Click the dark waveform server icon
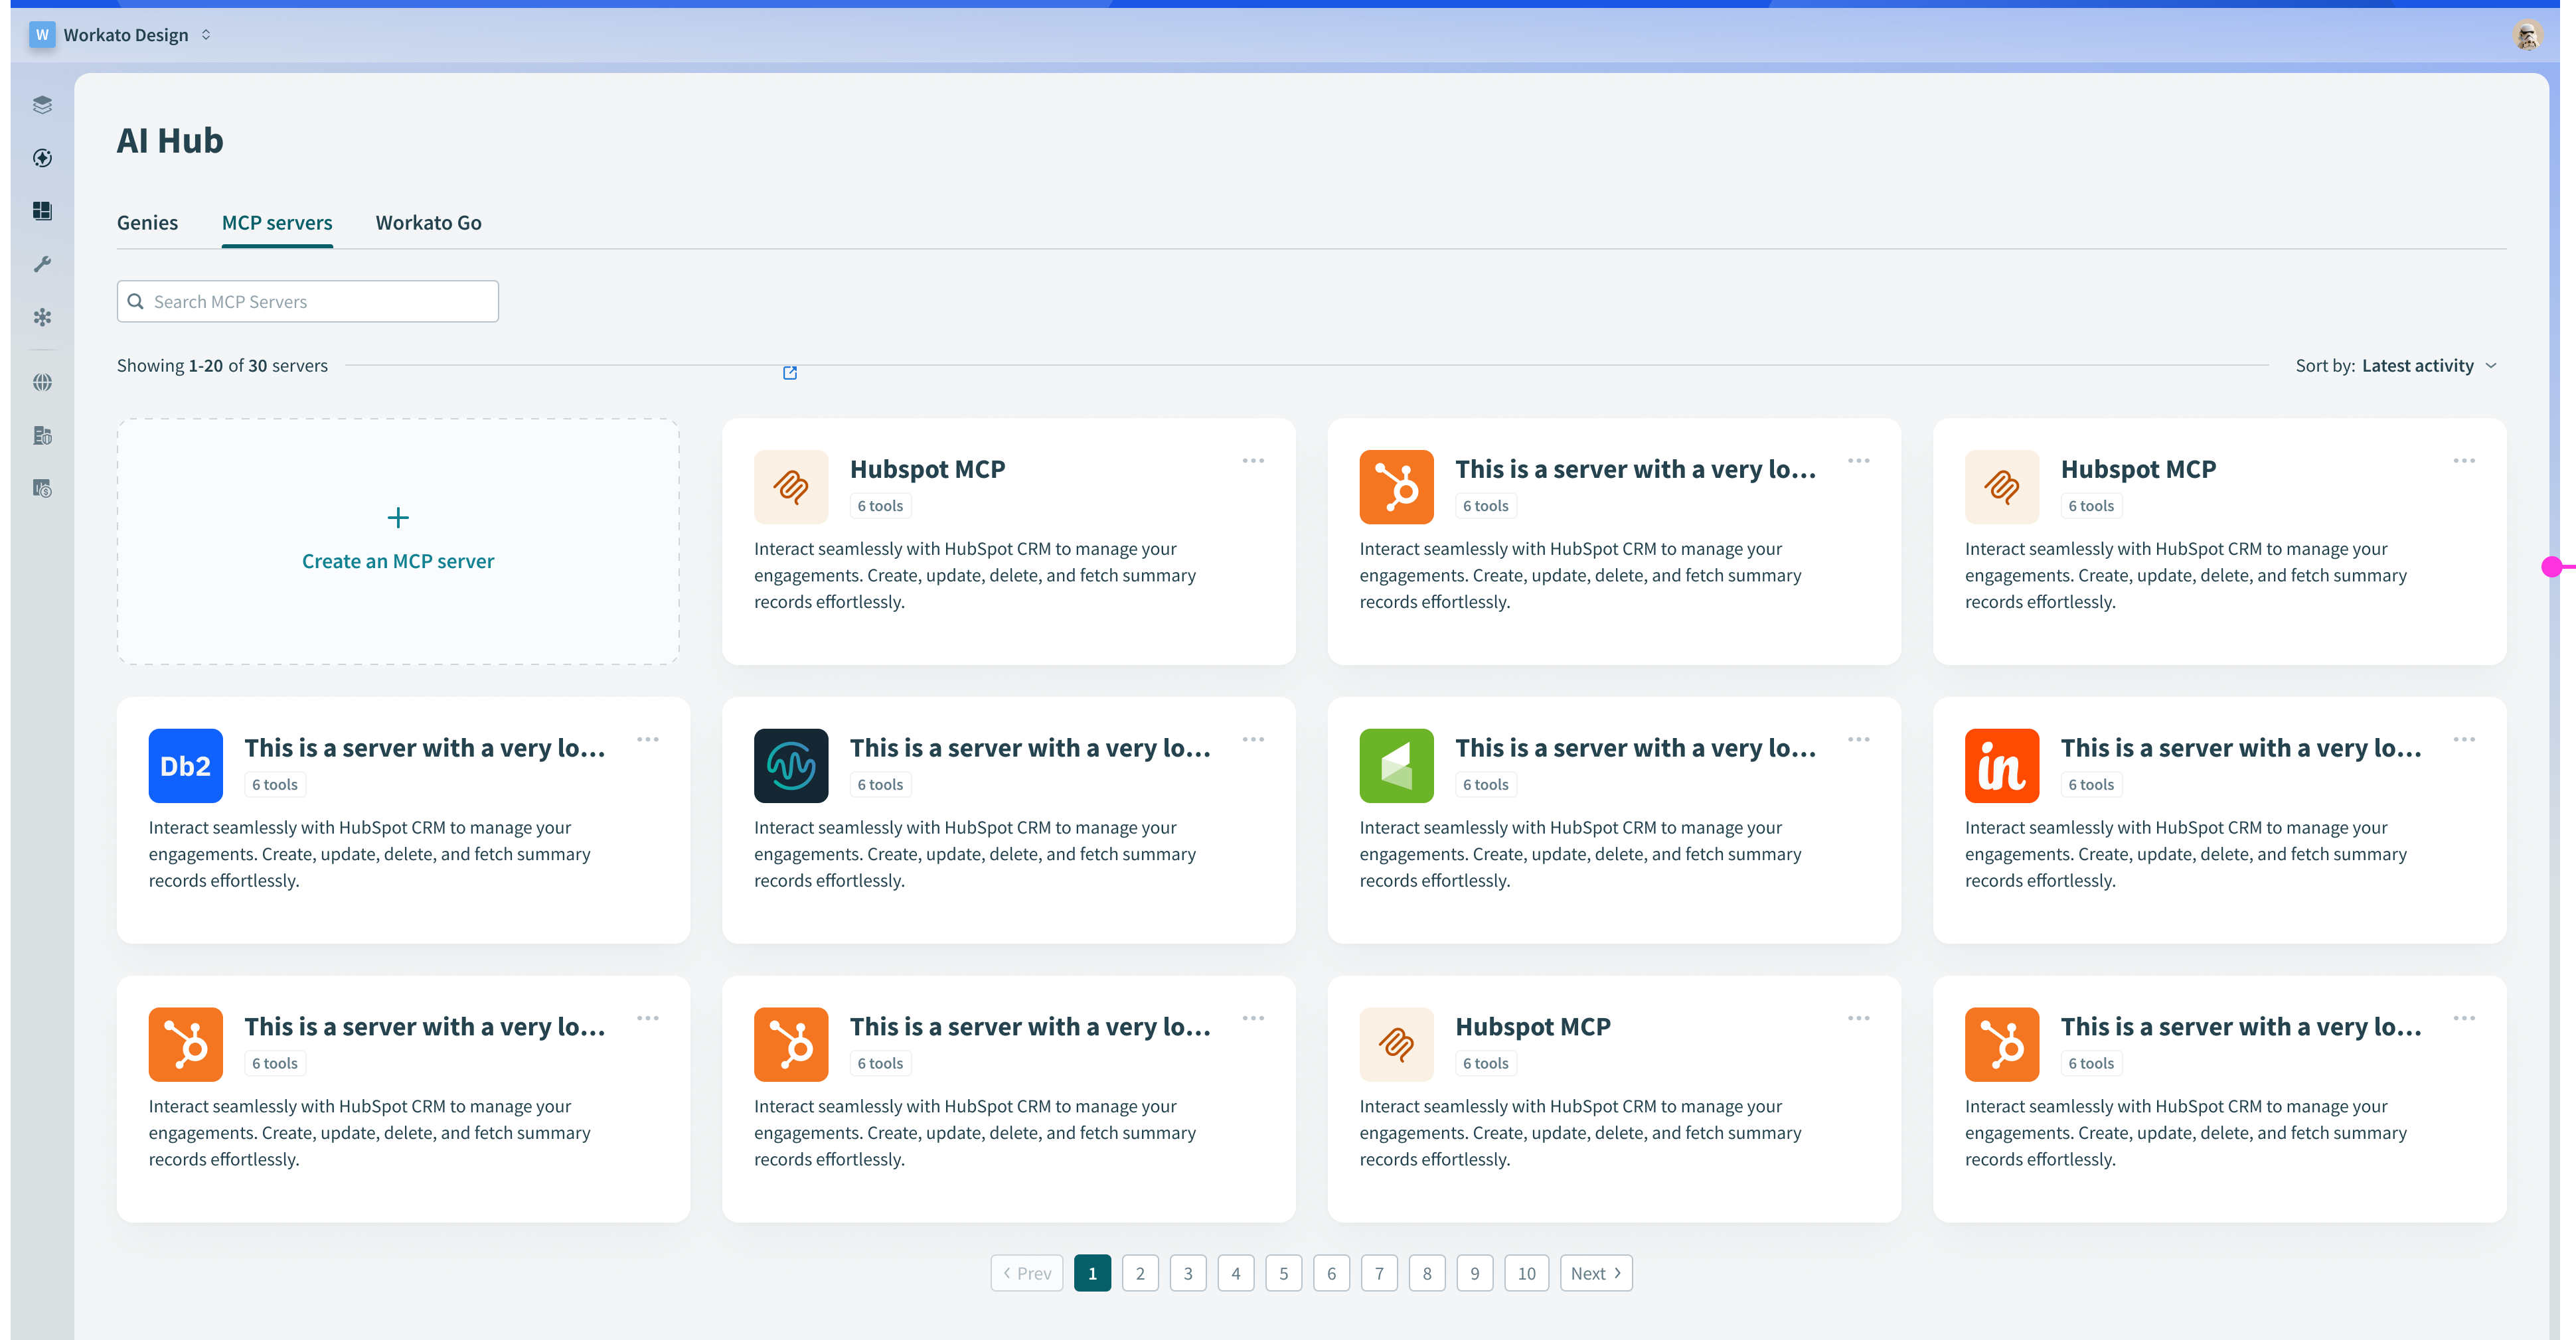The height and width of the screenshot is (1340, 2576). (x=791, y=766)
